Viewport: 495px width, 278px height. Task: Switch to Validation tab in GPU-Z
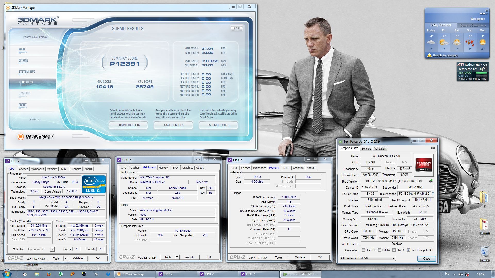coord(380,149)
